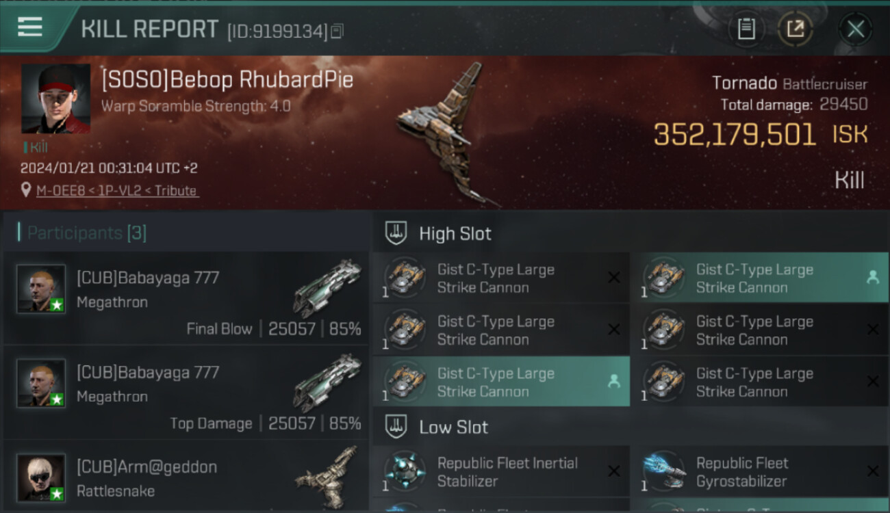
Task: Open the clipboard report icon
Action: click(746, 29)
